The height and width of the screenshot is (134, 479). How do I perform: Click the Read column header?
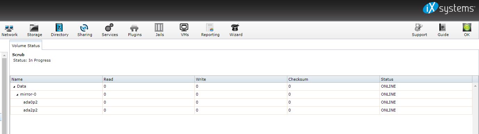tap(149, 79)
